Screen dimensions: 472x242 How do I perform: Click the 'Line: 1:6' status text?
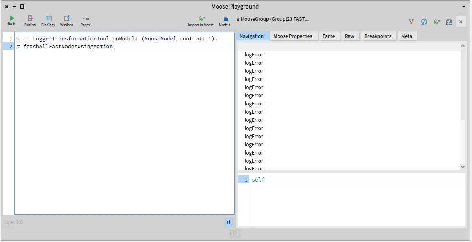[x=14, y=222]
